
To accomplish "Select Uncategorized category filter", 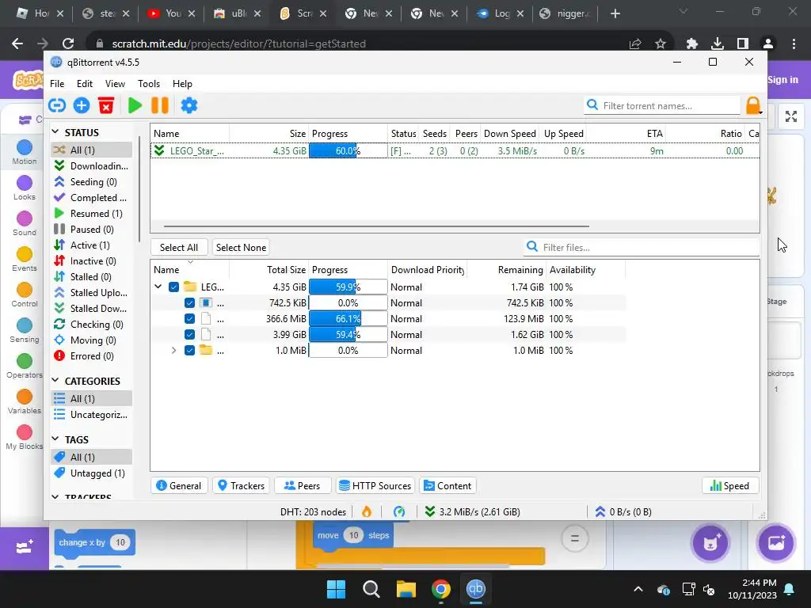I will point(91,415).
